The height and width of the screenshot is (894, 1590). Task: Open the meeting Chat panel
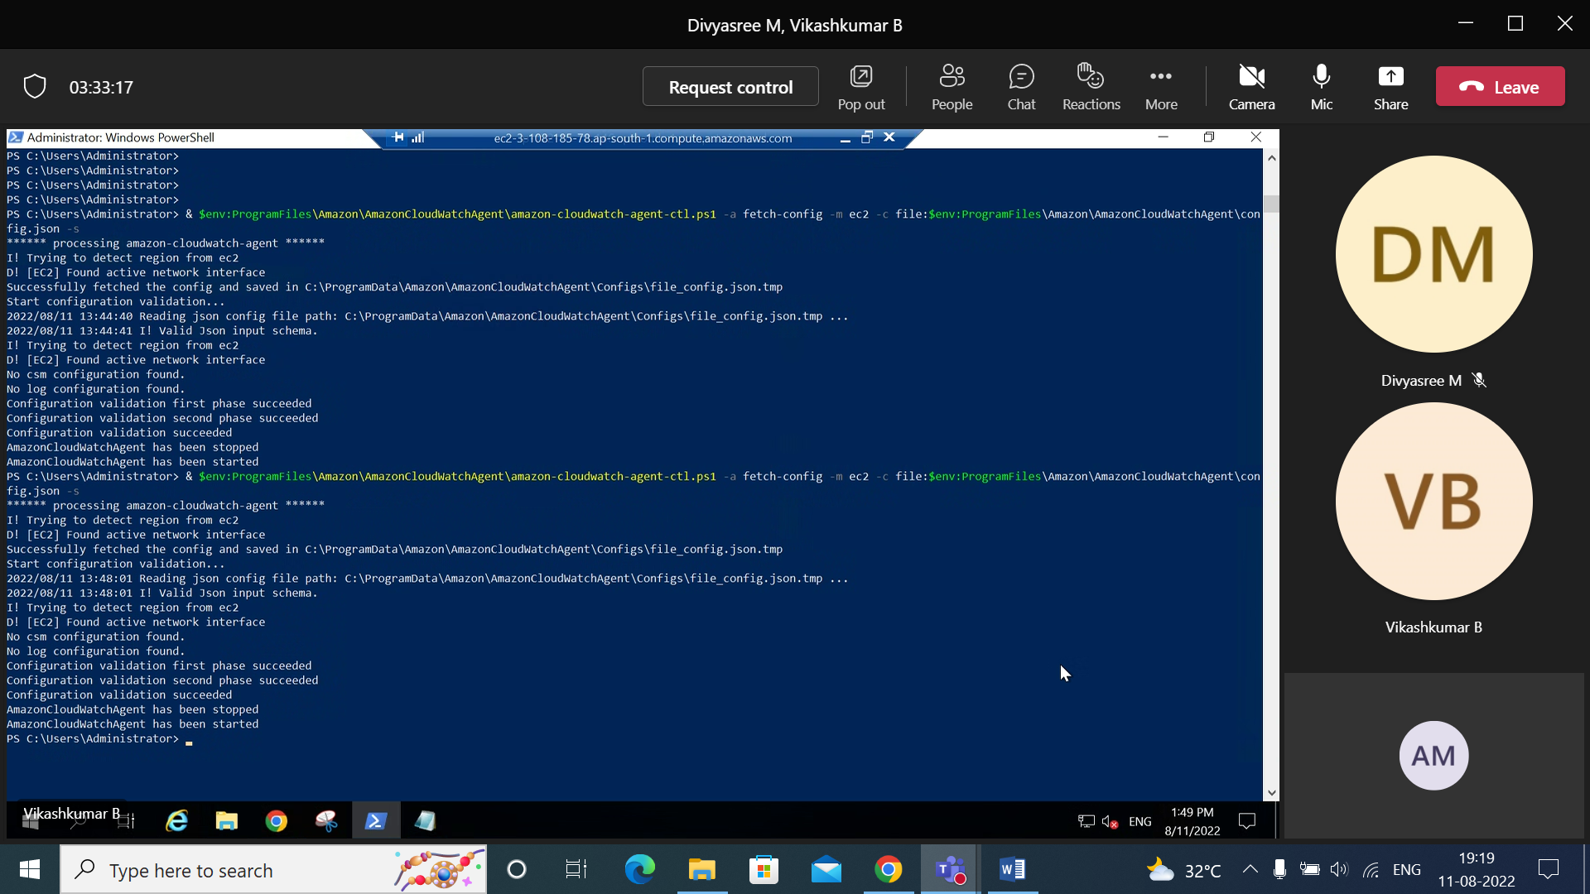coord(1021,86)
